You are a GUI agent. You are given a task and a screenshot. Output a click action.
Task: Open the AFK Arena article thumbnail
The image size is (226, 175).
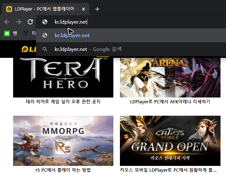[170, 77]
